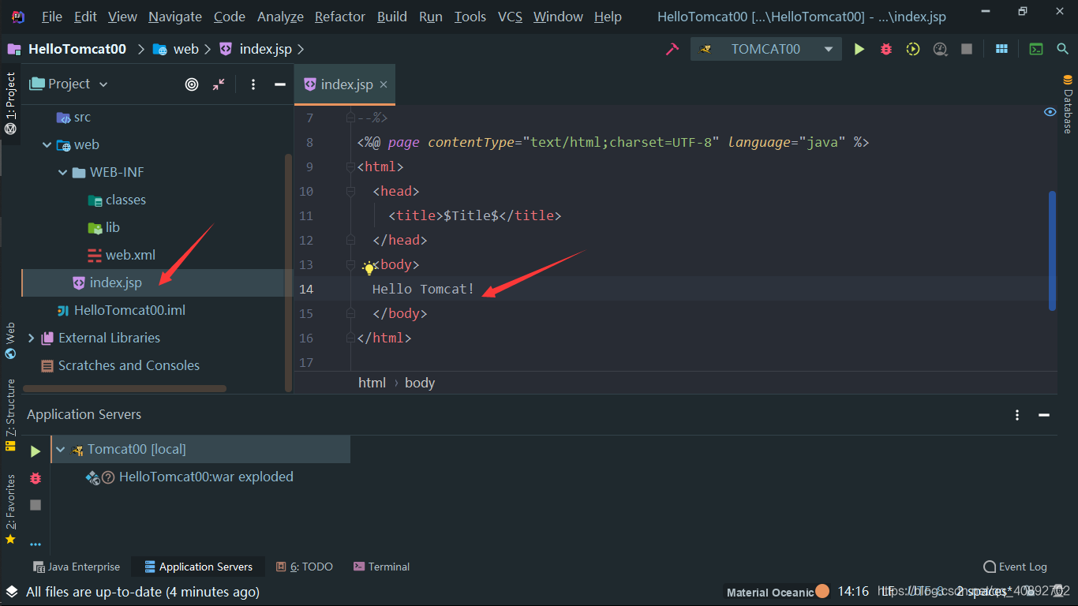Open the Navigate menu
1078x606 pixels.
coord(175,17)
